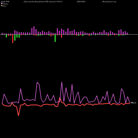Click the price value label at line end

coord(133,103)
